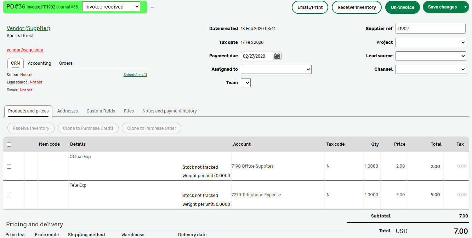
Task: Open the Channel dropdown
Action: (431, 69)
